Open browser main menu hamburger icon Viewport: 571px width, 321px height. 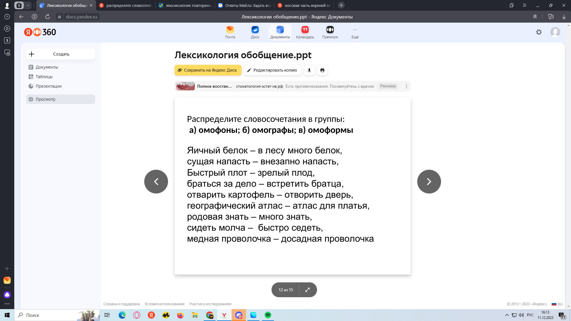(524, 5)
